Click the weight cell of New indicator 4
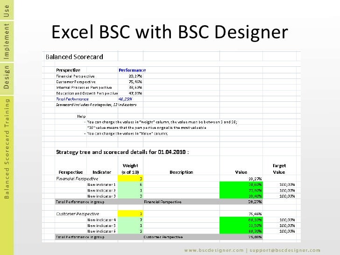340x255 pixels. (x=131, y=220)
